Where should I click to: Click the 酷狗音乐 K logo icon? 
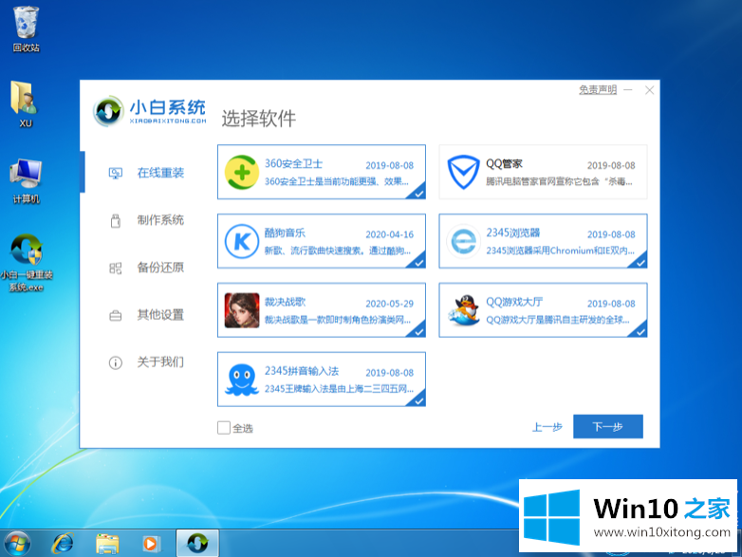coord(242,241)
